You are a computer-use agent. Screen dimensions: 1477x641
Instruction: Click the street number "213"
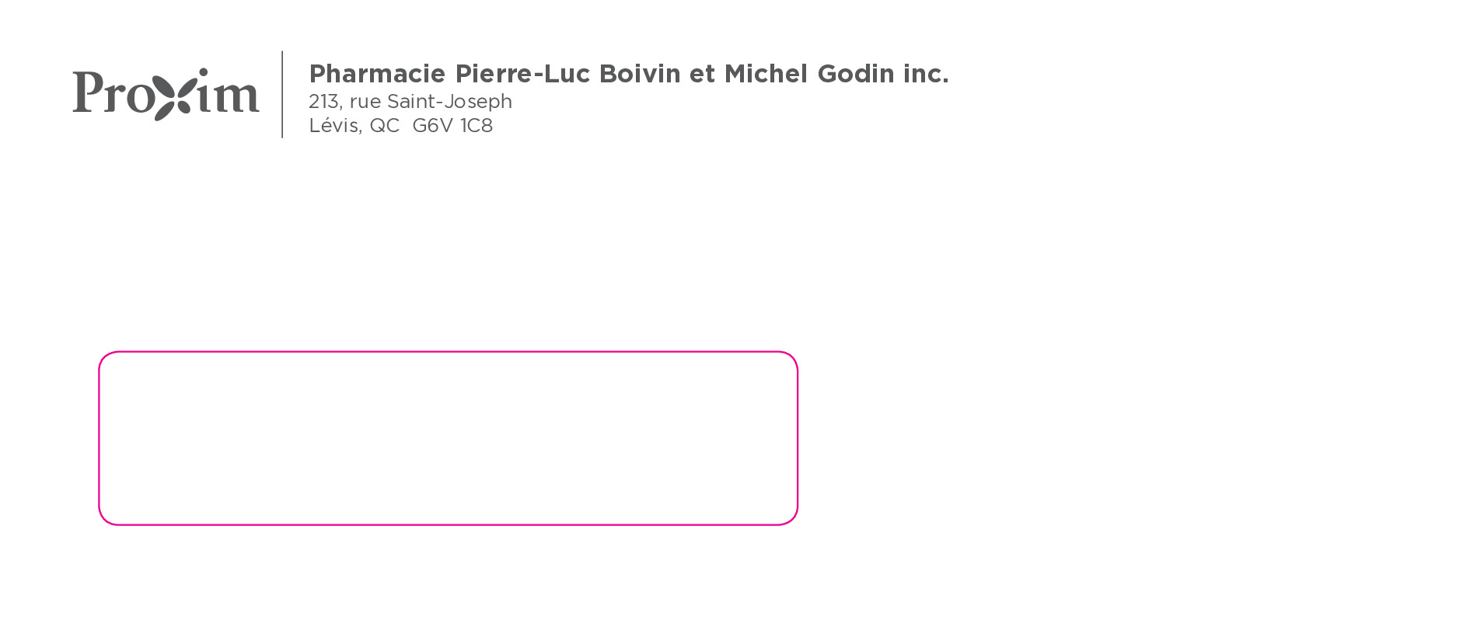pos(323,102)
